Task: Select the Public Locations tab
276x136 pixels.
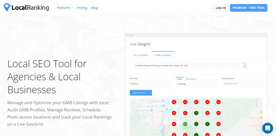Action: (x=163, y=55)
